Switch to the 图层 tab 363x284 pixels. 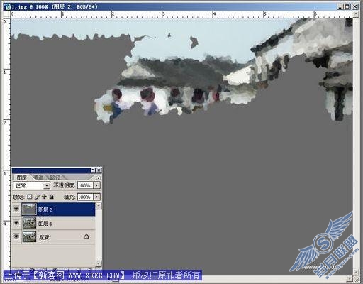pyautogui.click(x=22, y=177)
